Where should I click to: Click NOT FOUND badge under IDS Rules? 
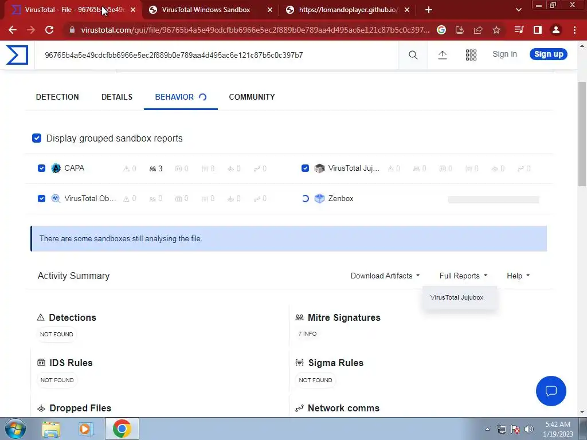(57, 380)
